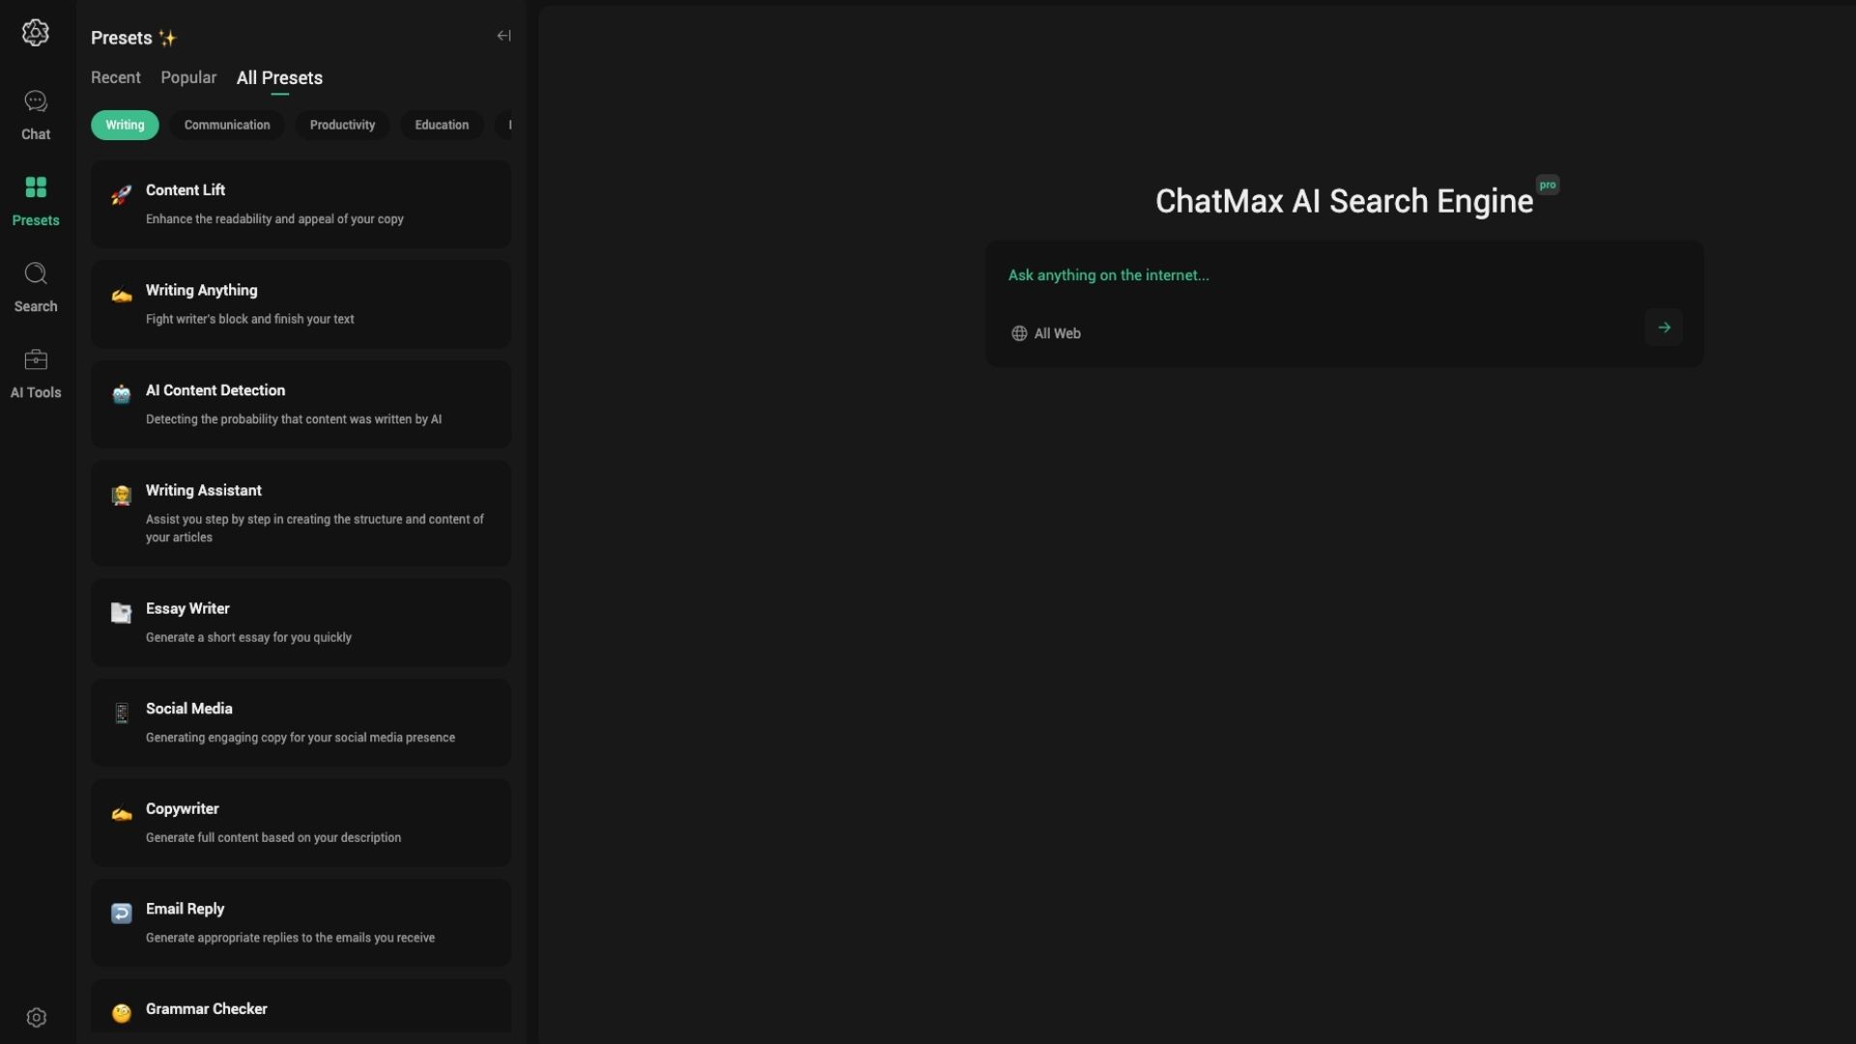
Task: Filter presets by Productivity category
Action: [x=342, y=125]
